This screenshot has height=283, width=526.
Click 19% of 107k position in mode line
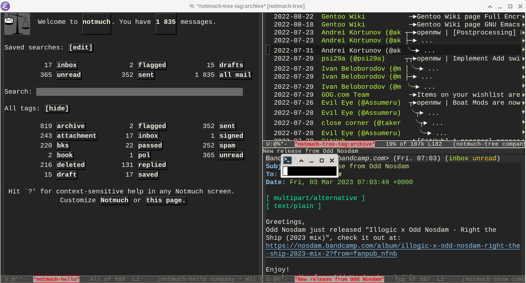coord(405,144)
